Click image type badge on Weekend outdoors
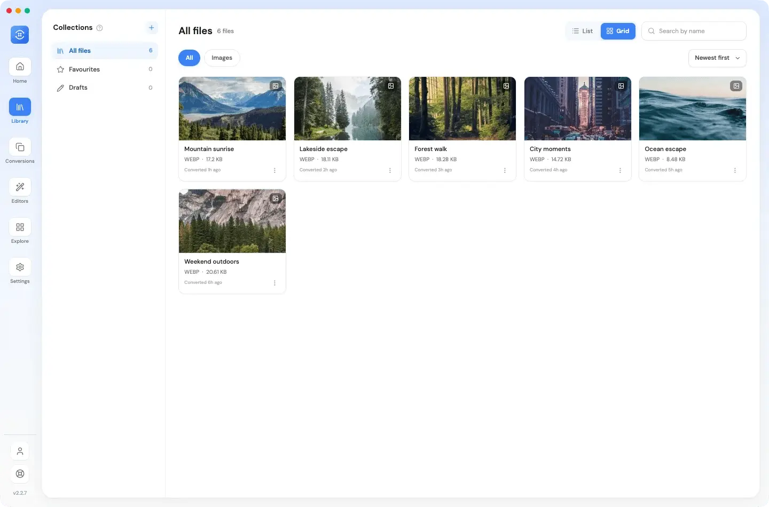 (x=276, y=199)
